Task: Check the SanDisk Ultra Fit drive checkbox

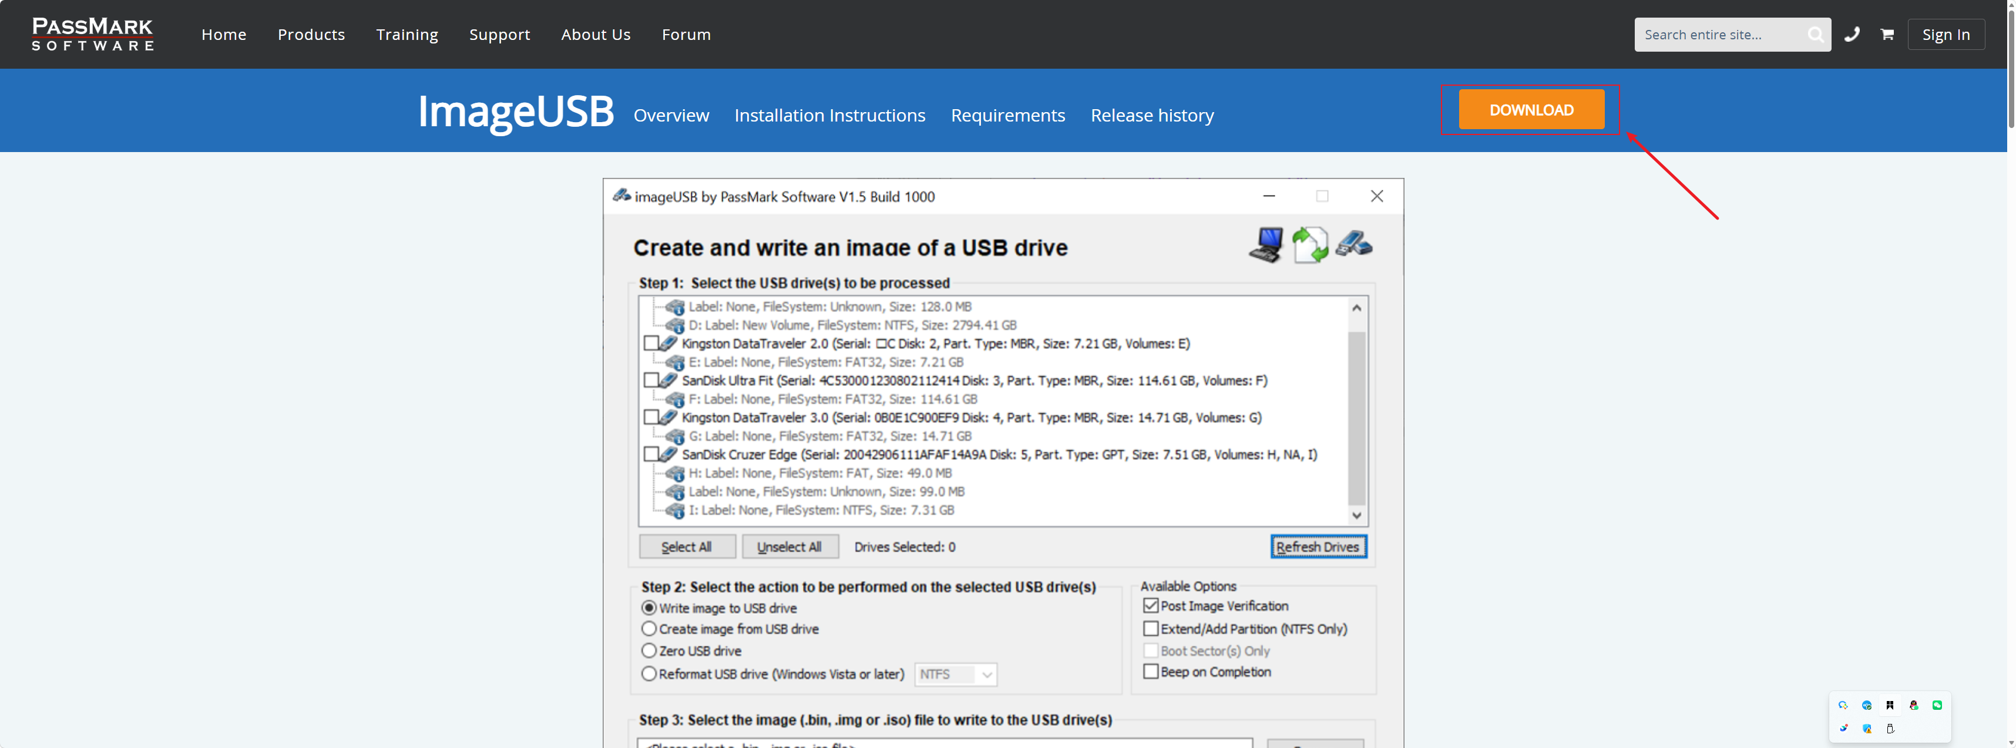Action: (x=651, y=380)
